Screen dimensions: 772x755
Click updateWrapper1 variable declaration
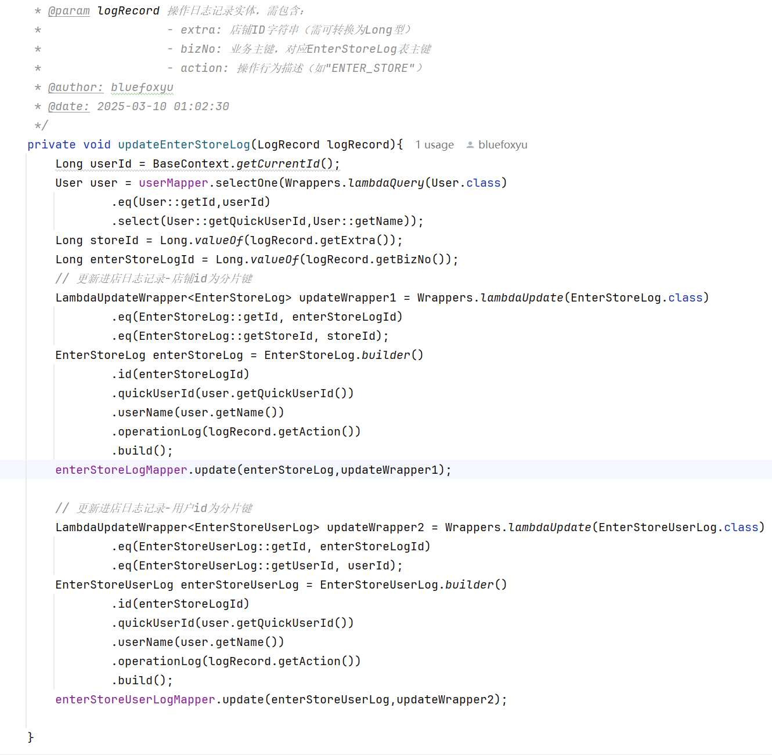[348, 298]
